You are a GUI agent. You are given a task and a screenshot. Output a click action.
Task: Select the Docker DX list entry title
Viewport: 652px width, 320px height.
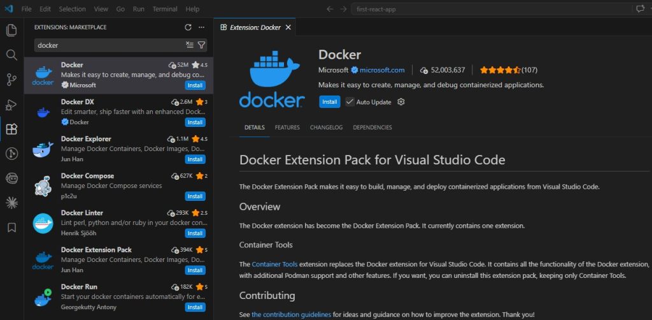click(77, 102)
